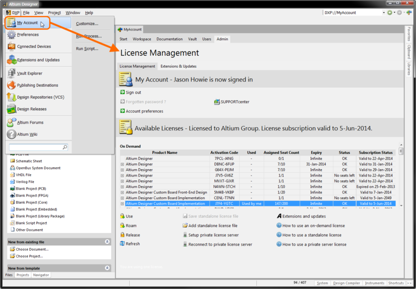Expand the DBNC-6FUP Altium Designer license row
Screen dimensions: 416x289
point(122,164)
